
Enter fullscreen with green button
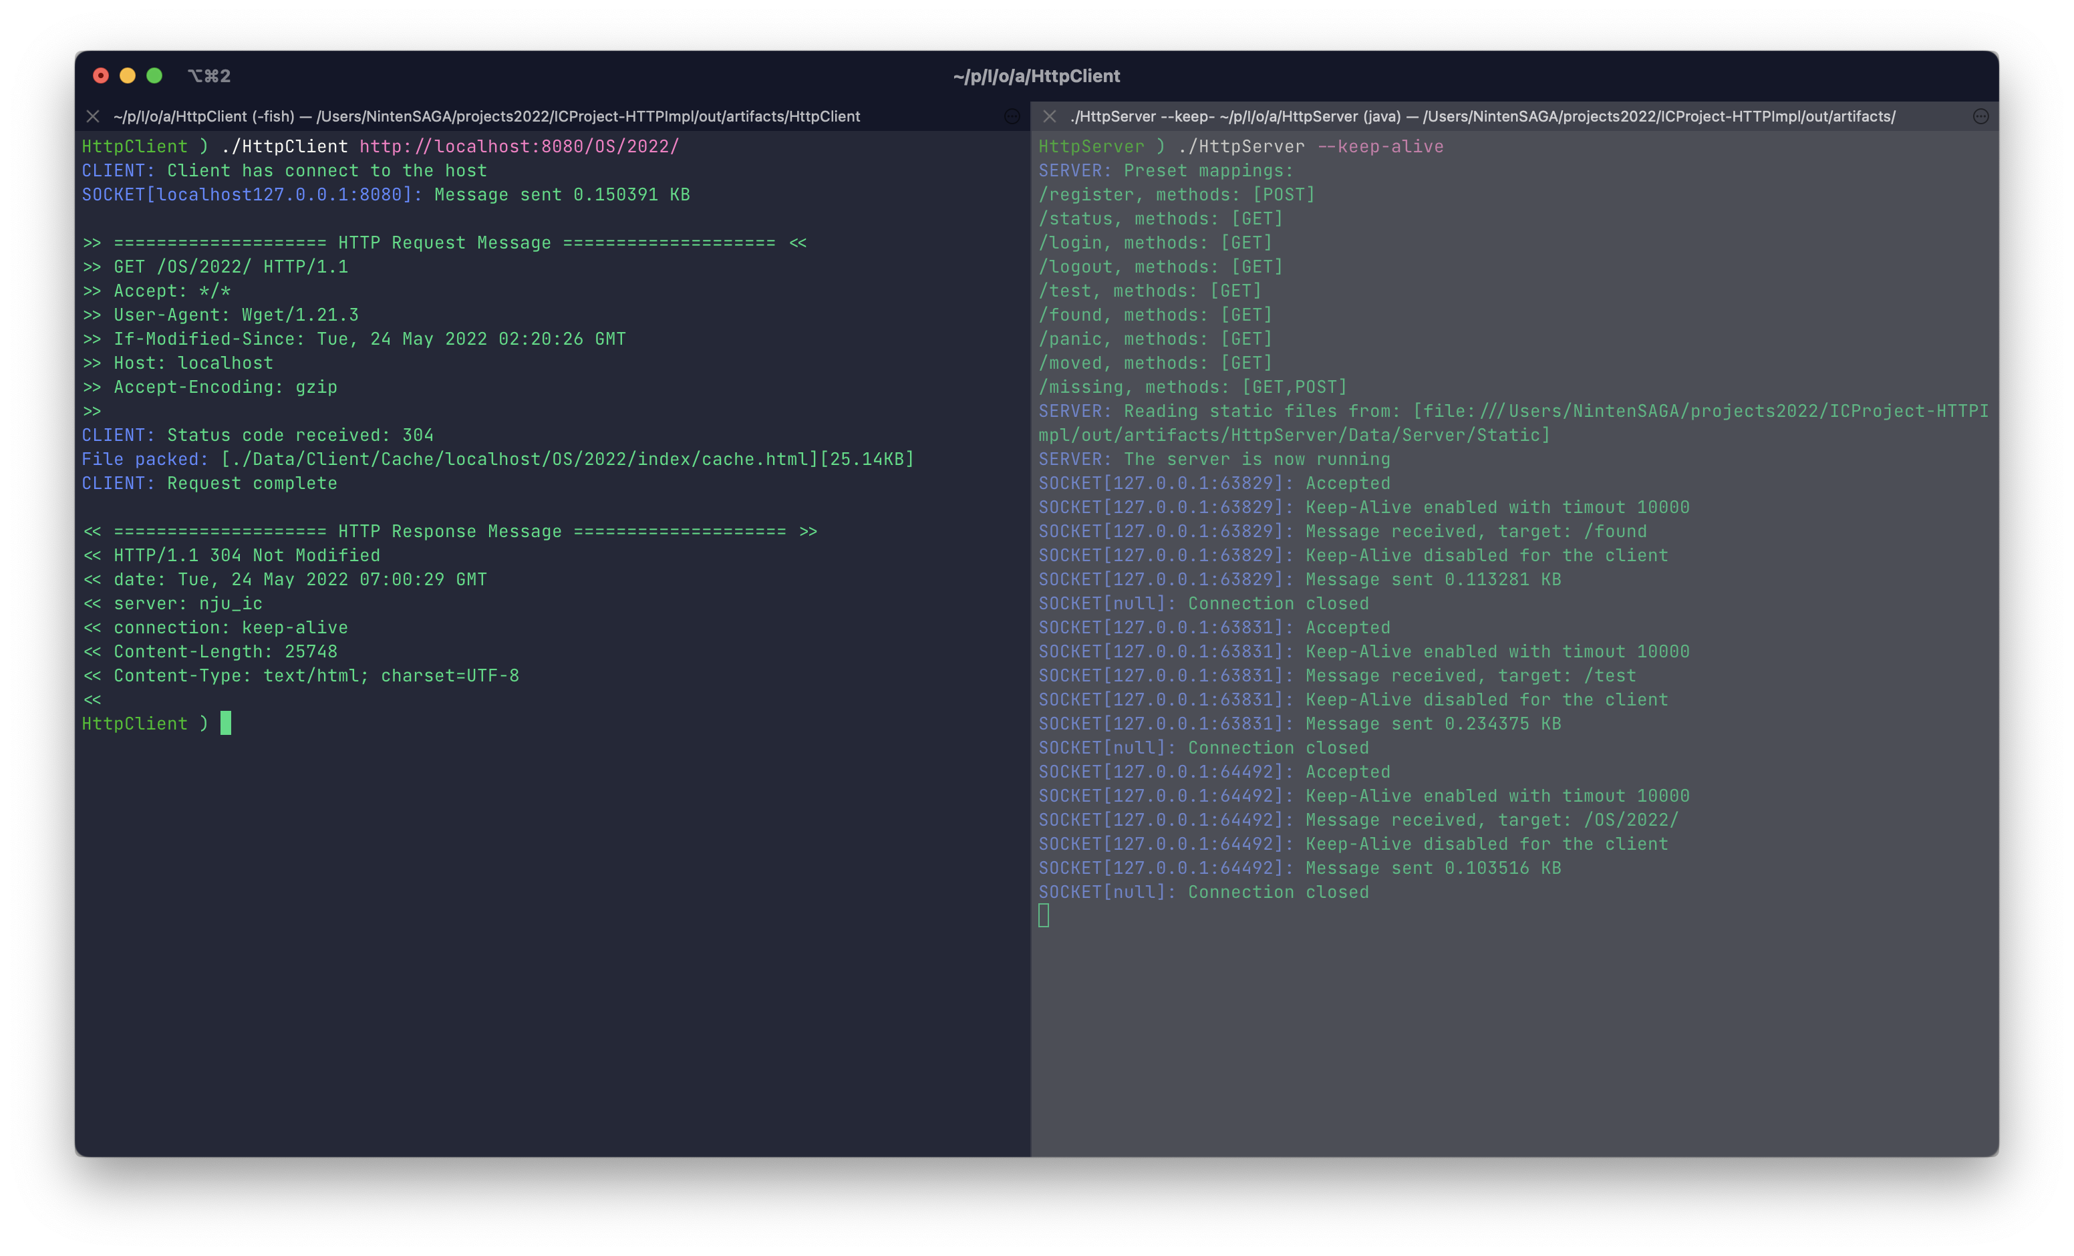point(155,75)
